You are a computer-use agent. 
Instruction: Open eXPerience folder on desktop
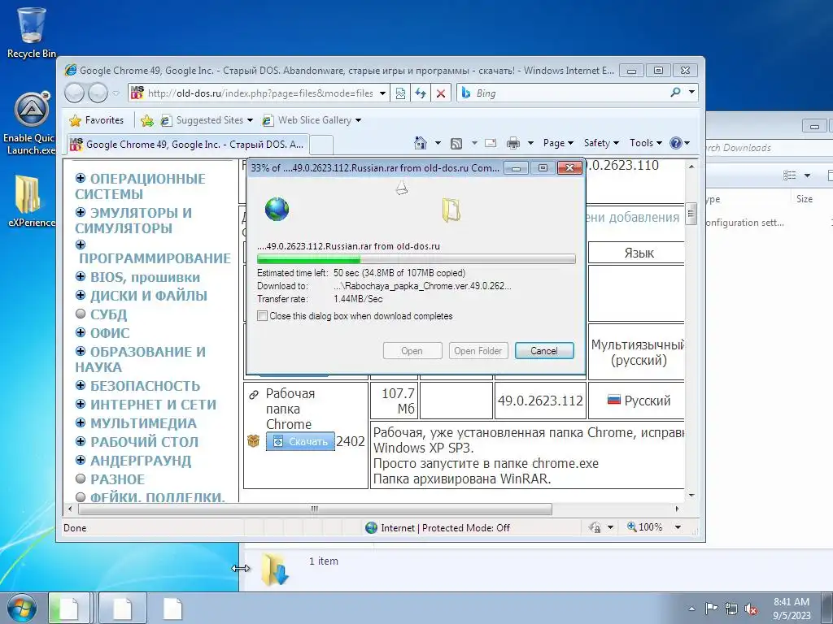coord(30,201)
